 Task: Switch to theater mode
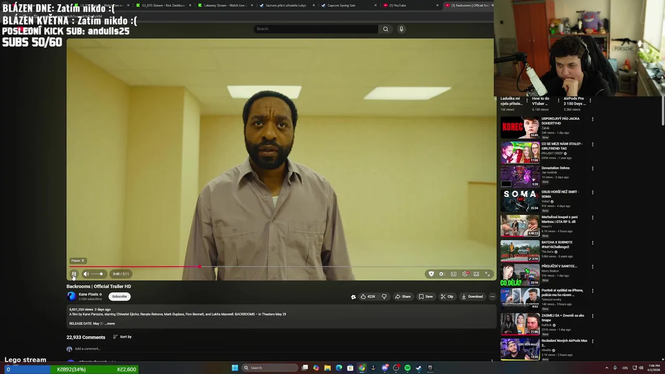tap(476, 274)
